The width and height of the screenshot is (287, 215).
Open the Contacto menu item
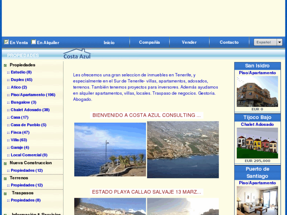[229, 42]
